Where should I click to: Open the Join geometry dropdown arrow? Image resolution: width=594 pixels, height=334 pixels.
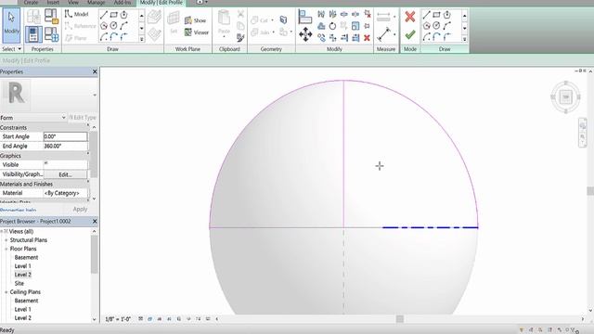(x=273, y=32)
